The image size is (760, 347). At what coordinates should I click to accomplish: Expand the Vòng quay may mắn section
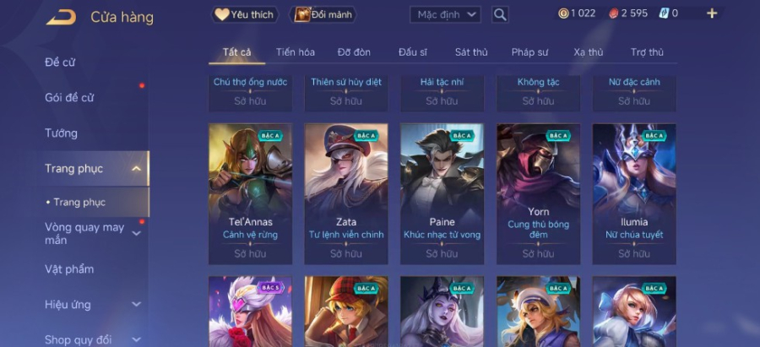[x=137, y=234]
